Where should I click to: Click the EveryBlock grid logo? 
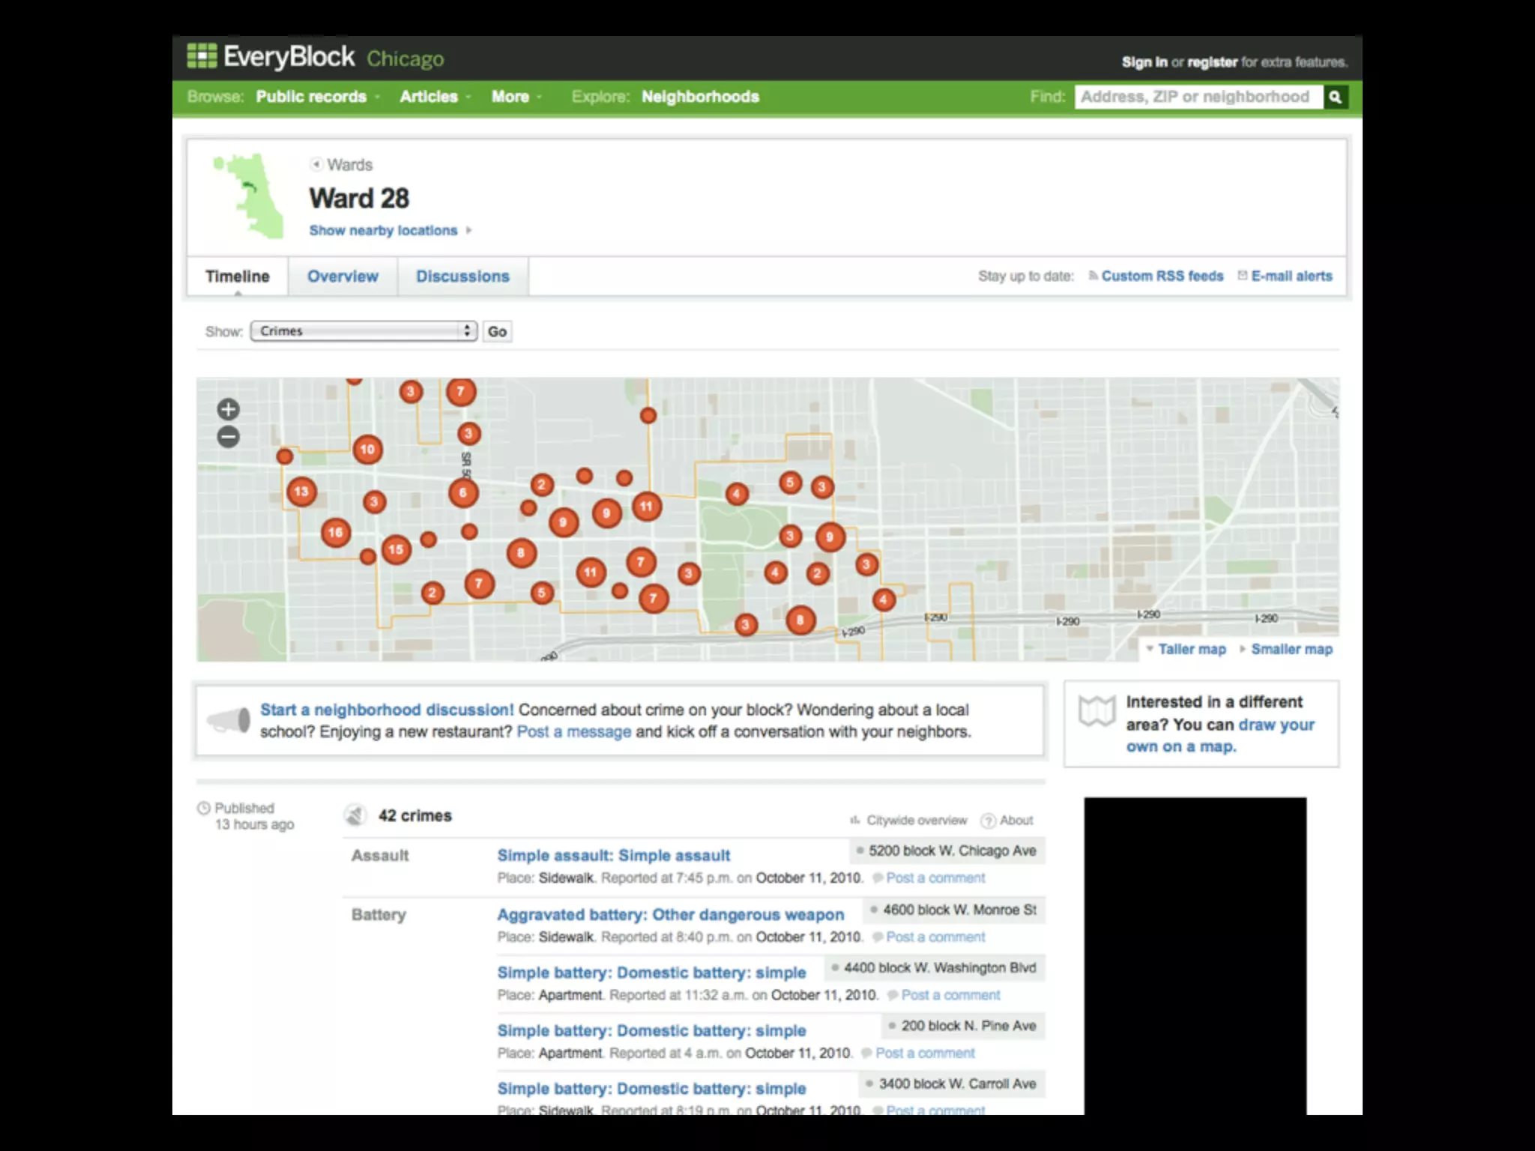(x=202, y=56)
